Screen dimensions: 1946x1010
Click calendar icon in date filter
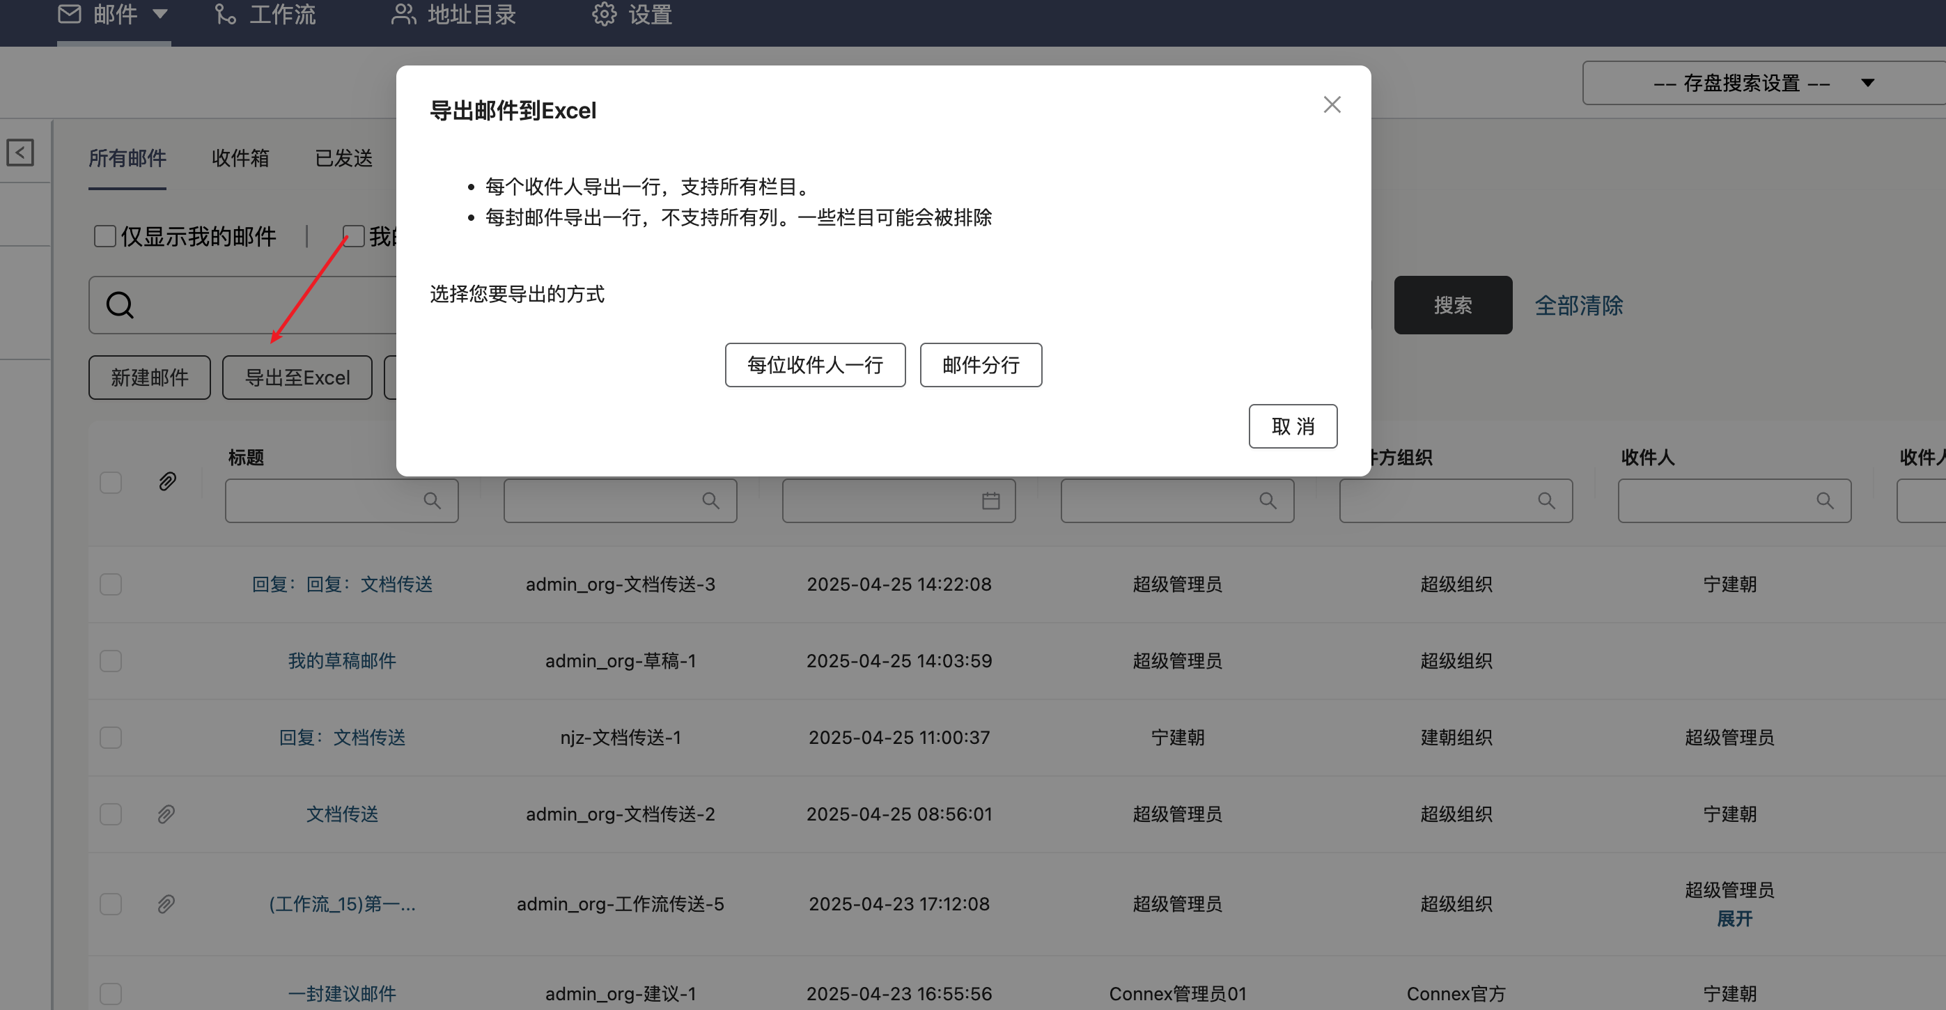990,501
